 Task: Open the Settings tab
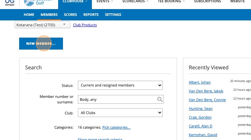(x=113, y=15)
